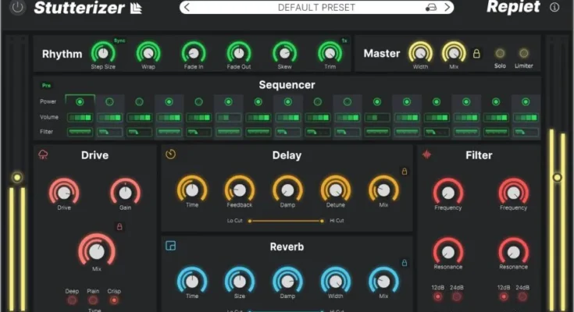This screenshot has width=574, height=312.
Task: Click the input level slider handle
Action: pyautogui.click(x=17, y=177)
